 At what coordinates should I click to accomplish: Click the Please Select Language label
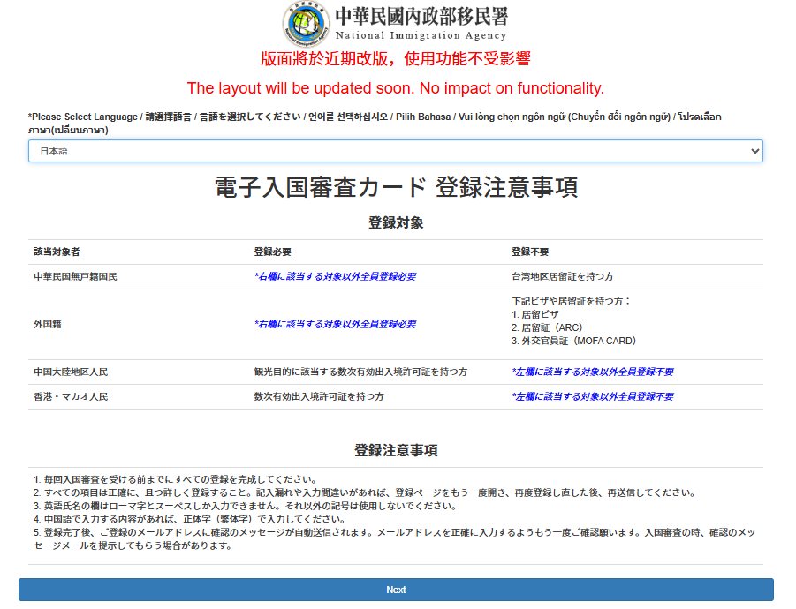coord(83,117)
